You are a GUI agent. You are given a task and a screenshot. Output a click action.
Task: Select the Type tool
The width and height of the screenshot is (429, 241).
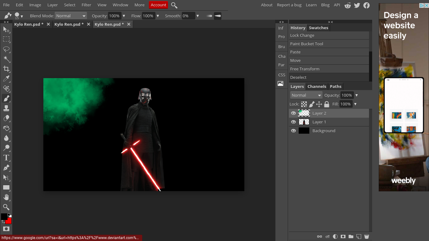point(6,158)
